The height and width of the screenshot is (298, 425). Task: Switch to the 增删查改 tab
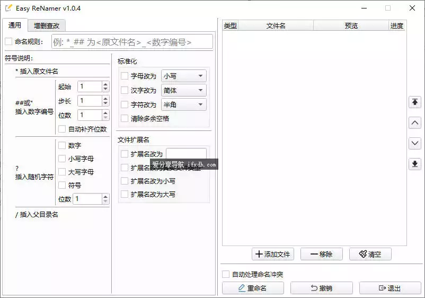click(x=47, y=26)
